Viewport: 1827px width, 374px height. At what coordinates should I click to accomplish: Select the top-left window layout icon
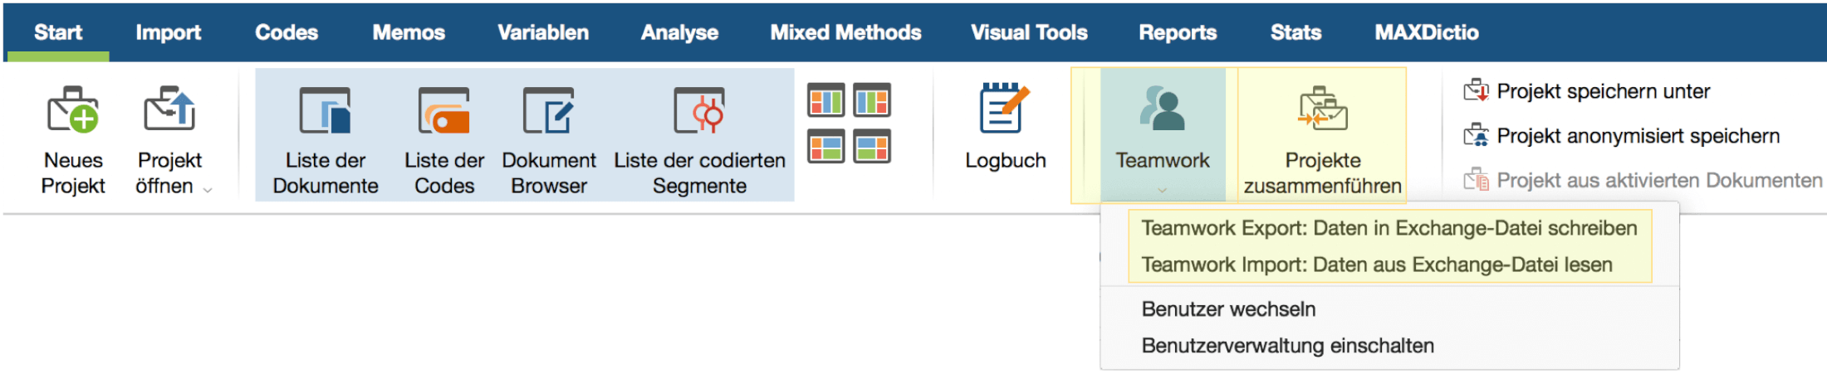(826, 101)
